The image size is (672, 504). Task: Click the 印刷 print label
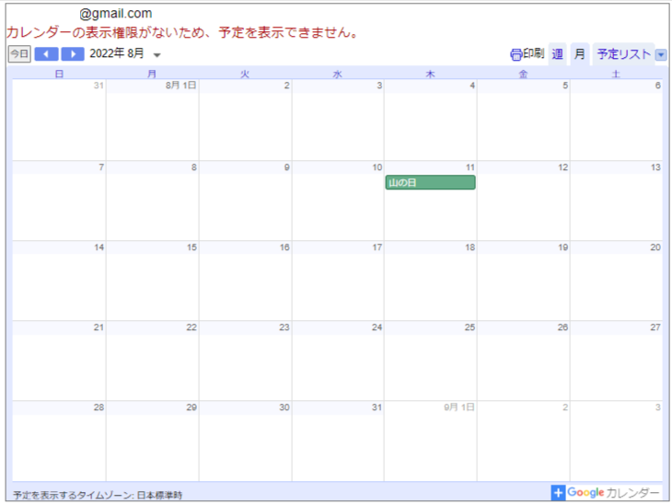coord(534,53)
